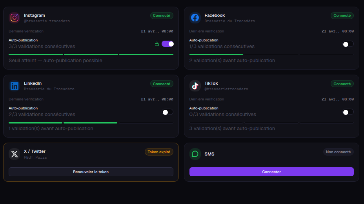Enable LinkedIn auto-publication toggle
This screenshot has width=364, height=204.
167,112
